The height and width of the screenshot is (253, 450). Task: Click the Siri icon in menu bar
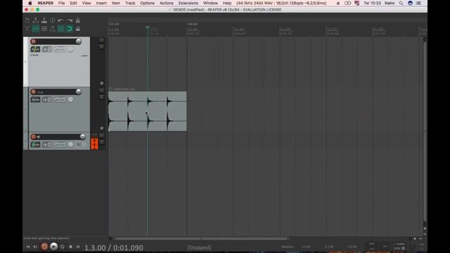pyautogui.click(x=411, y=3)
